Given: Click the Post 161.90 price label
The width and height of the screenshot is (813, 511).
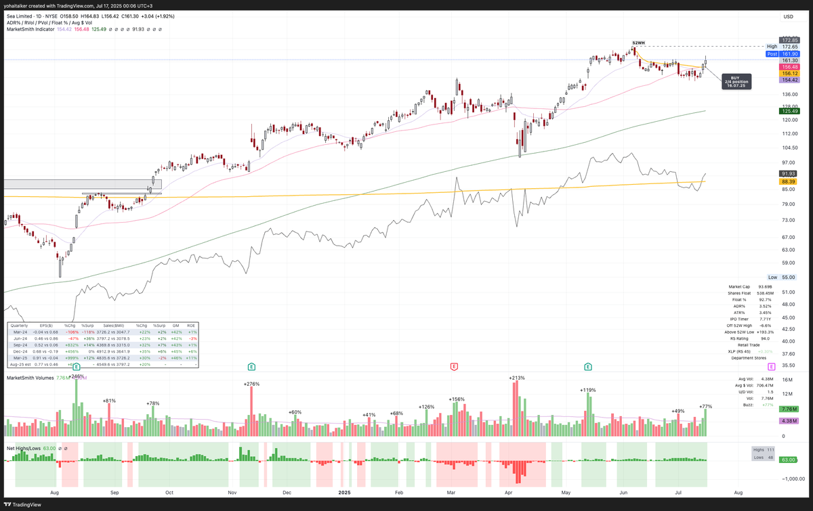Looking at the screenshot, I should pyautogui.click(x=782, y=53).
